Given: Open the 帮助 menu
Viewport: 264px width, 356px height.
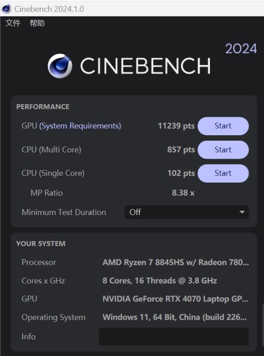Looking at the screenshot, I should click(36, 23).
